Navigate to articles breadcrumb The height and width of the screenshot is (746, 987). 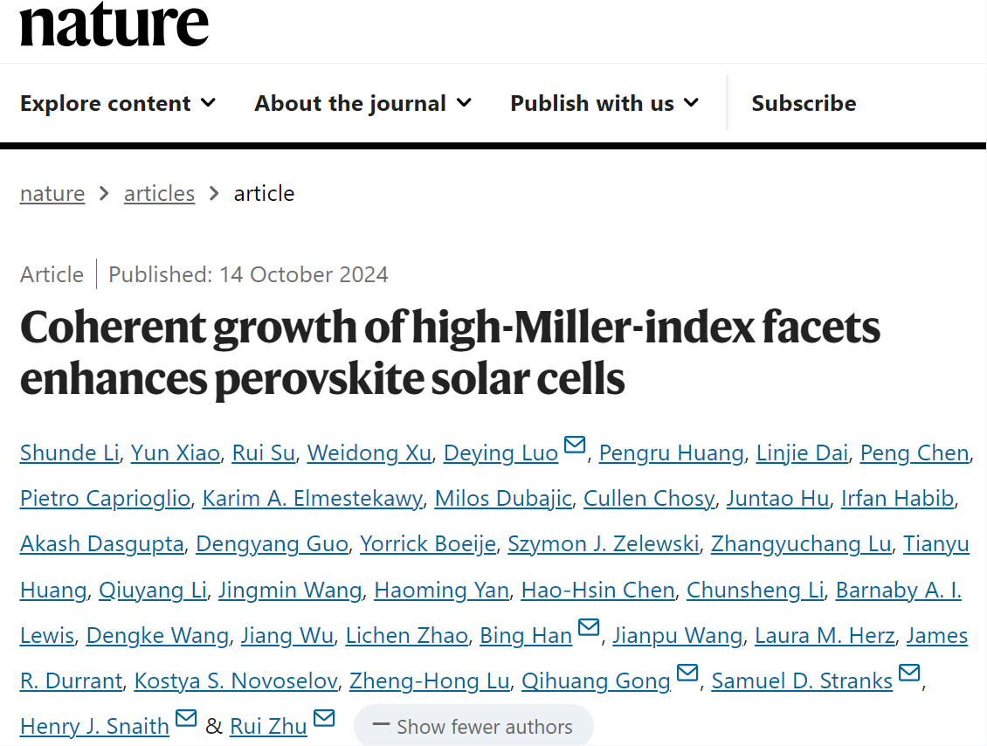click(x=159, y=193)
